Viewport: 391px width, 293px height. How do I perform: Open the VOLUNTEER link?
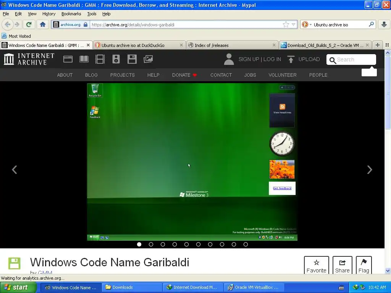coord(283,75)
